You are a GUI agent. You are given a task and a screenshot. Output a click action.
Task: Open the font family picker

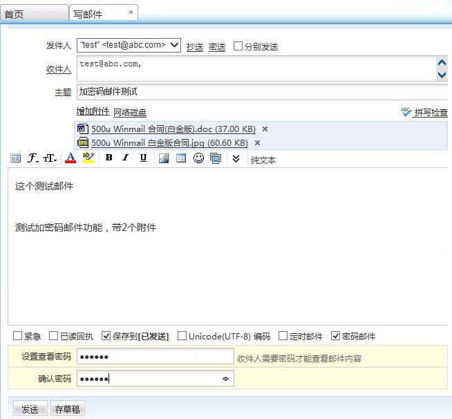pos(33,158)
